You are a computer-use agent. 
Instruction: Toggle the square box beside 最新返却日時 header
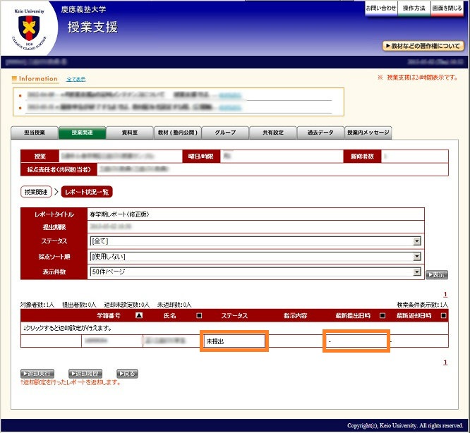tap(443, 316)
